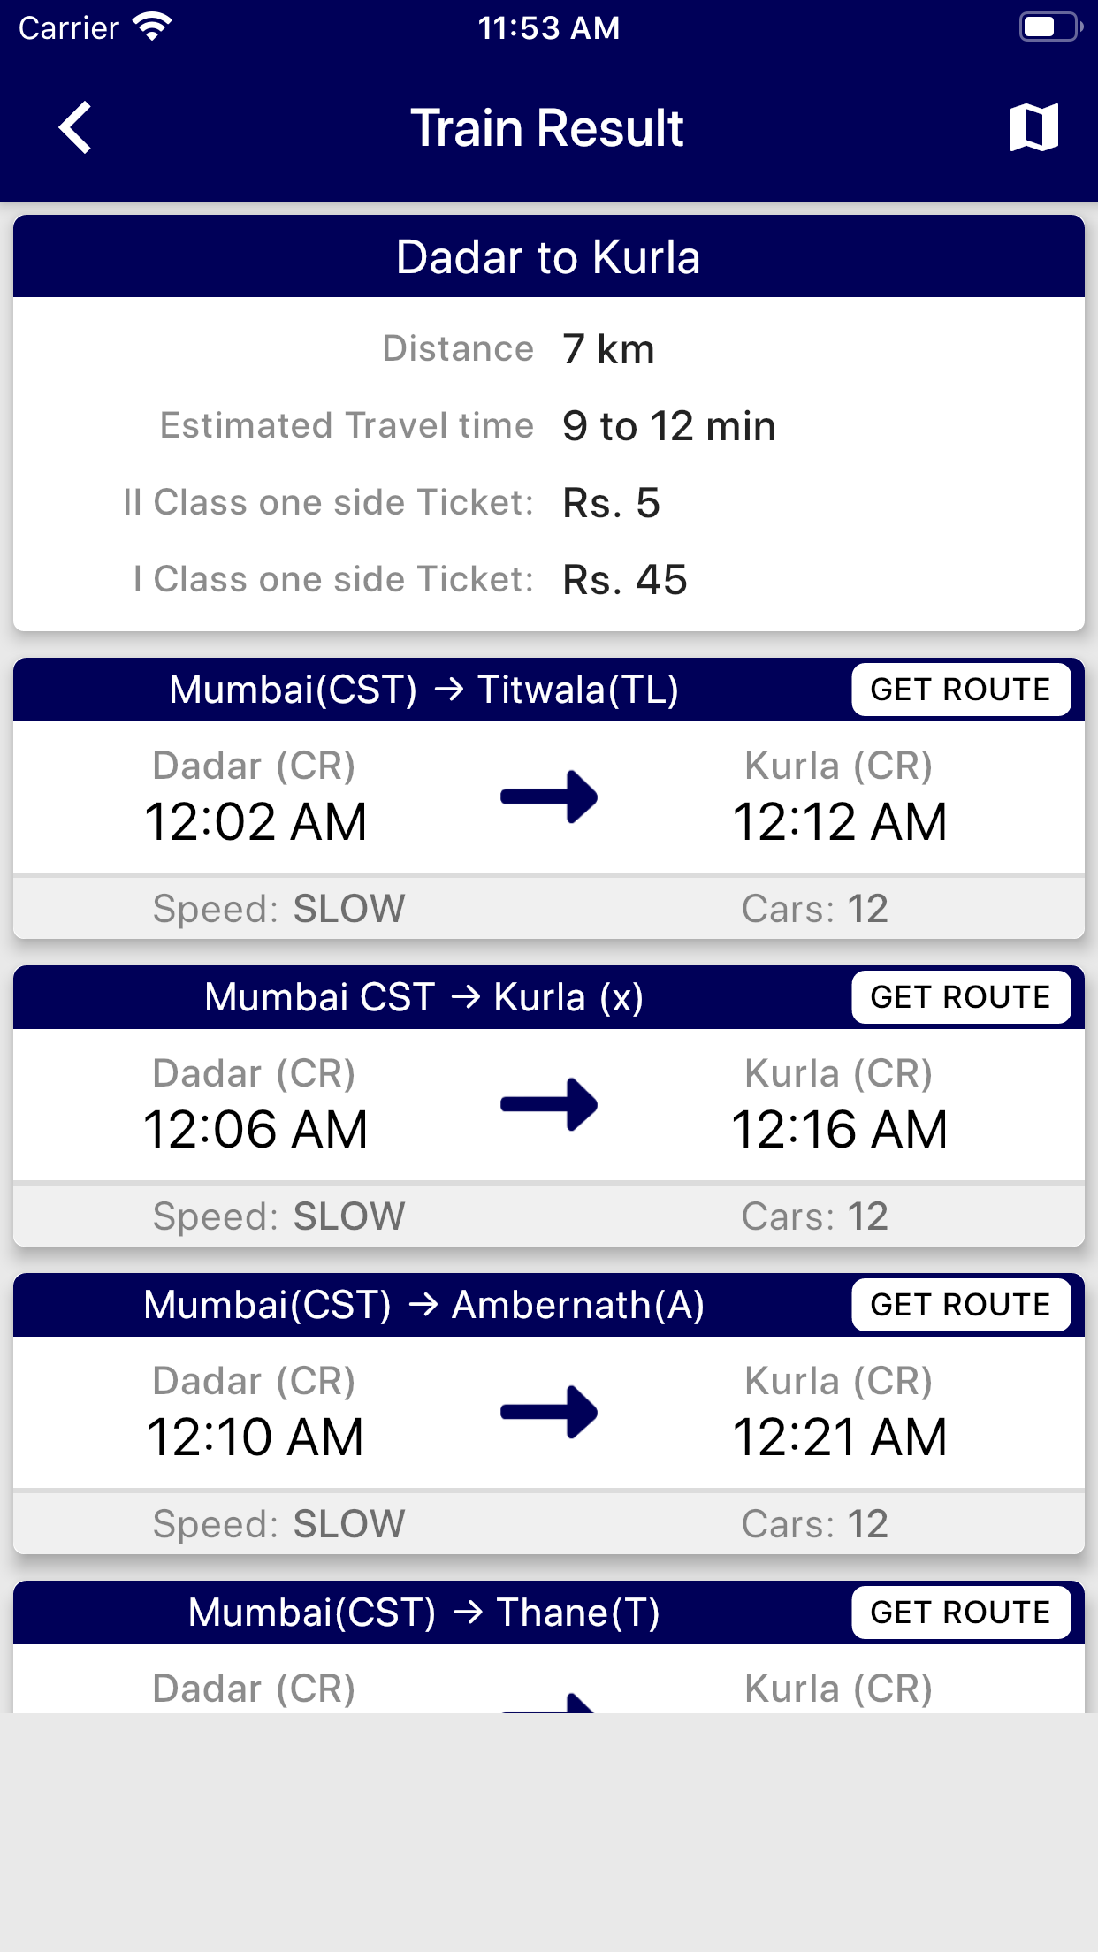Tap the back arrow icon
Screen dimensions: 1098x1952
click(76, 128)
